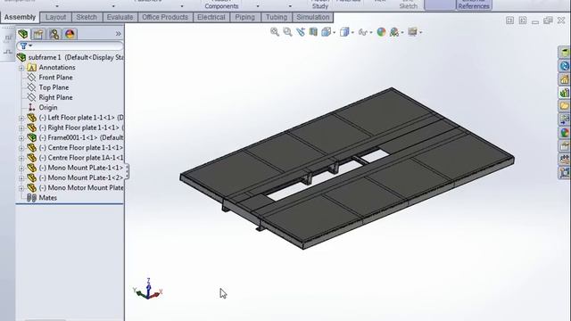The height and width of the screenshot is (321, 571).
Task: Open Design Library task pane icon
Action: point(565,93)
